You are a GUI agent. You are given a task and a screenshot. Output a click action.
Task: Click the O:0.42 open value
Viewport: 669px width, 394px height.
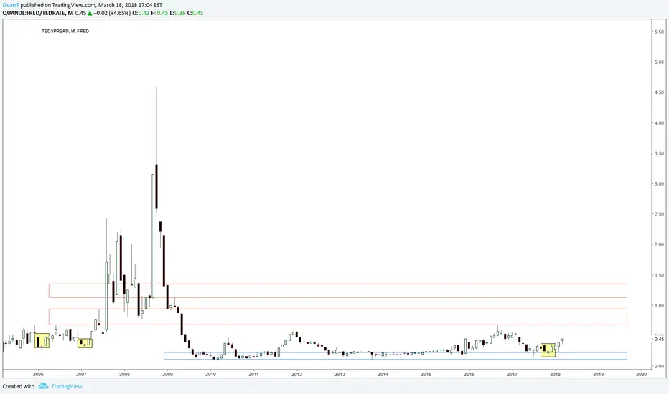tap(141, 13)
